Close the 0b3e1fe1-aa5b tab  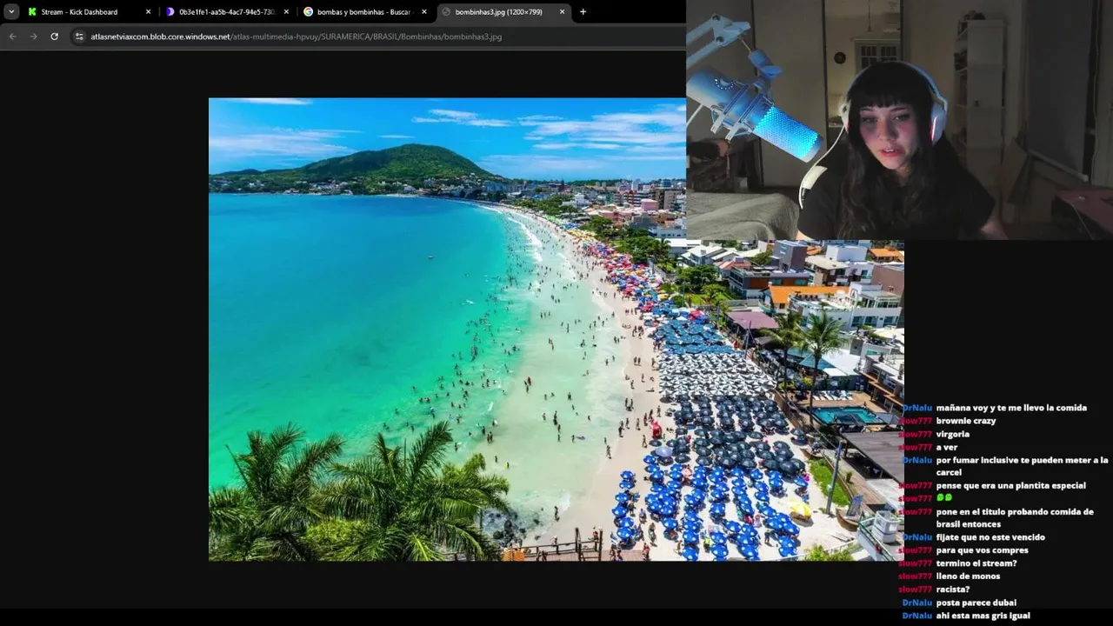(x=286, y=12)
